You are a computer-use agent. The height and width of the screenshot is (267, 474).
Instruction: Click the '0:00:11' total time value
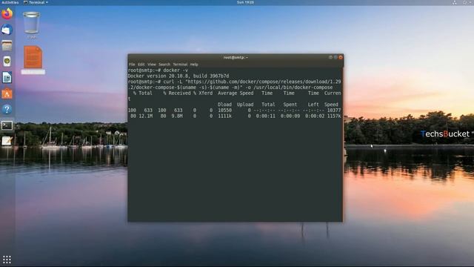point(265,116)
